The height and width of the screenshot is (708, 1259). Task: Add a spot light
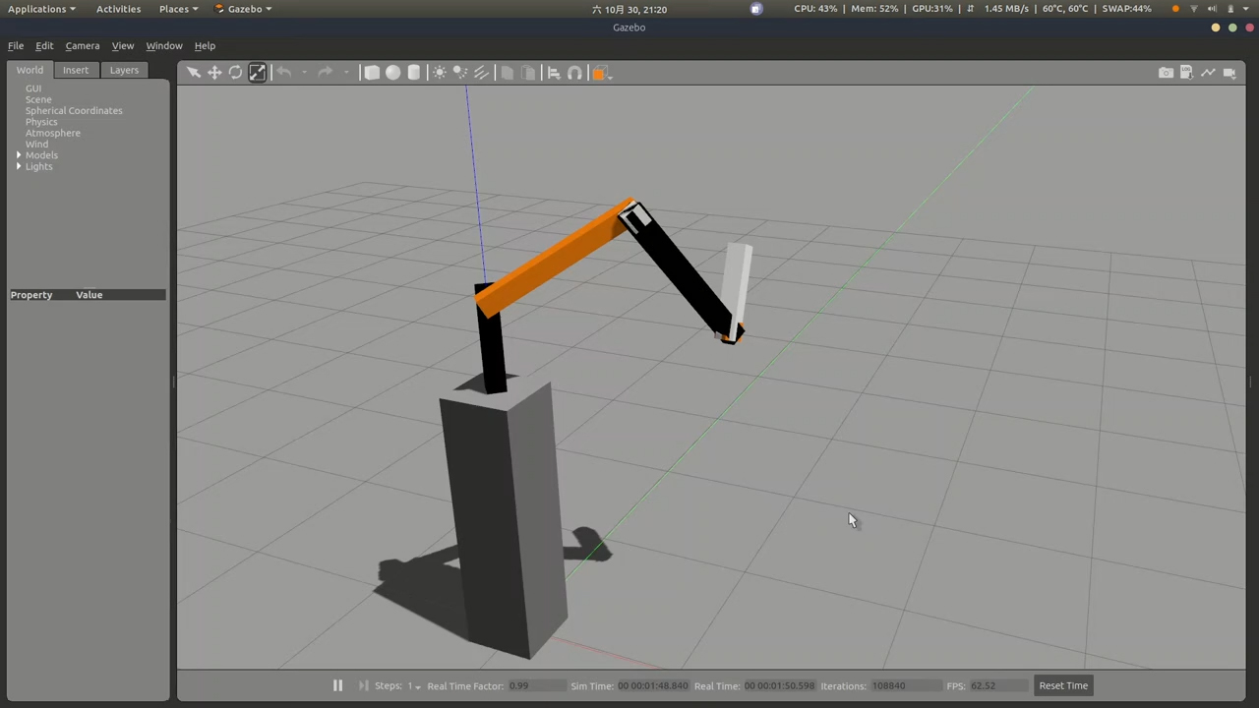(x=459, y=73)
